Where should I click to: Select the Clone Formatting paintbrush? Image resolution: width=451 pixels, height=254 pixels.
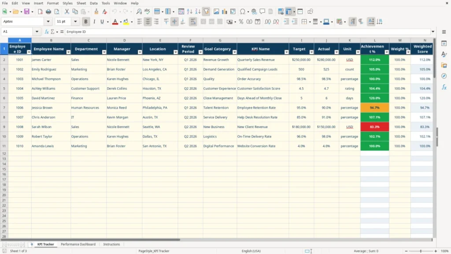pos(96,11)
